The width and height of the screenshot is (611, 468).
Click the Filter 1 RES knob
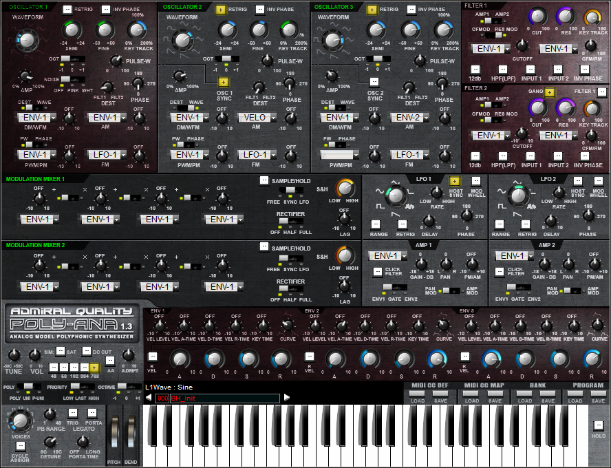(565, 17)
